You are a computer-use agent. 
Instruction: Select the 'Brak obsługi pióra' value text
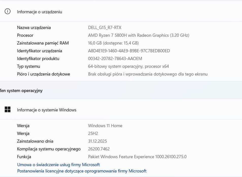pyautogui.click(x=148, y=74)
